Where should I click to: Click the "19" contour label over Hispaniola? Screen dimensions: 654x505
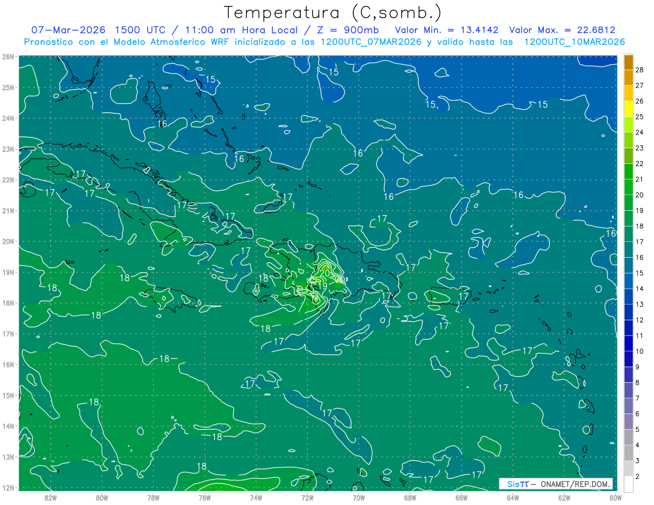[x=322, y=286]
